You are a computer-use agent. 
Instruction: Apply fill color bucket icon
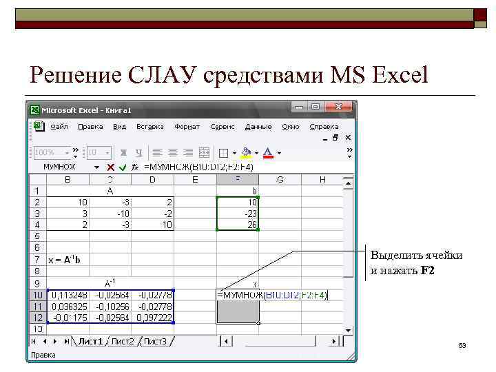coord(247,152)
